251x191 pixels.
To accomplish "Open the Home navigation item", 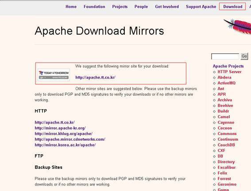I will (x=71, y=7).
